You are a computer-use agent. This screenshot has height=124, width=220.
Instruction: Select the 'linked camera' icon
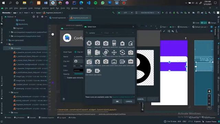click(x=89, y=62)
